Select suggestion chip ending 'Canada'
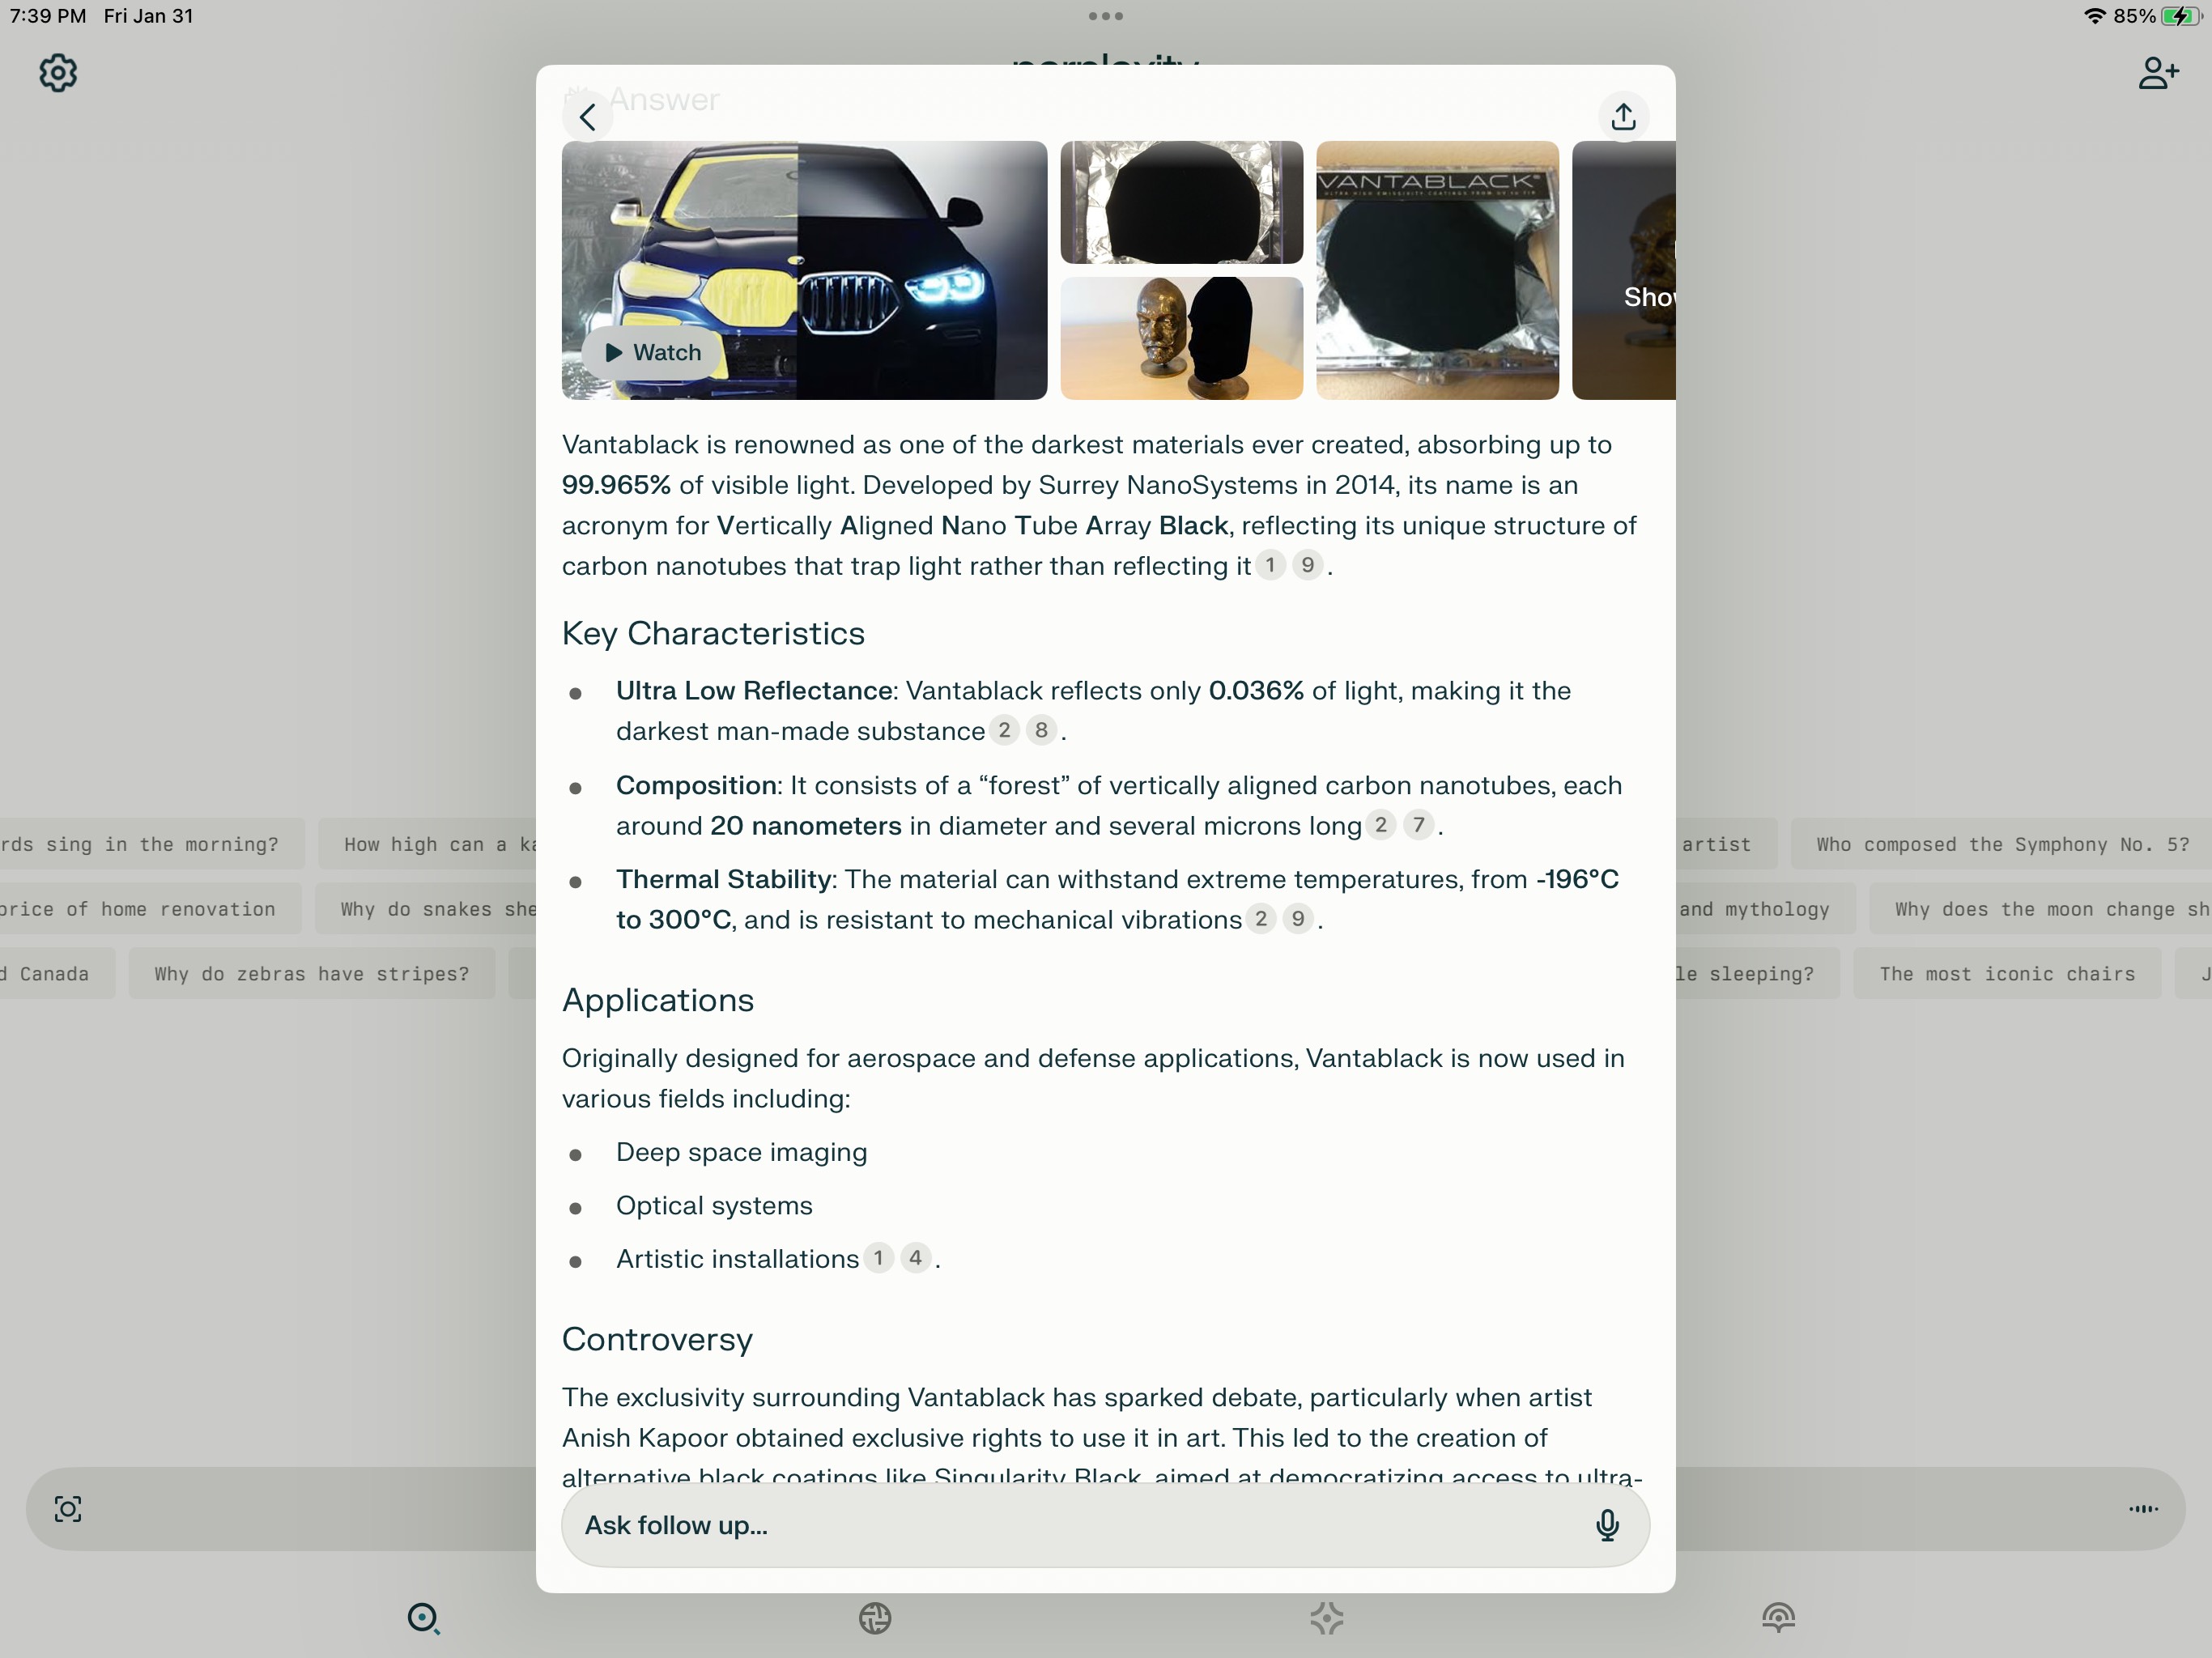The image size is (2212, 1658). click(x=57, y=974)
